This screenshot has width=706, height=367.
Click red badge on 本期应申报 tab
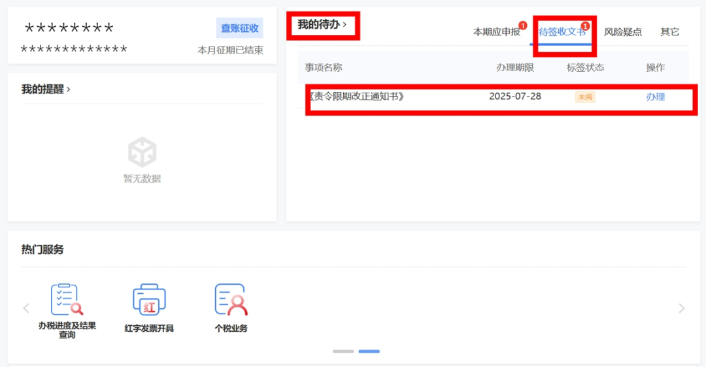click(523, 25)
